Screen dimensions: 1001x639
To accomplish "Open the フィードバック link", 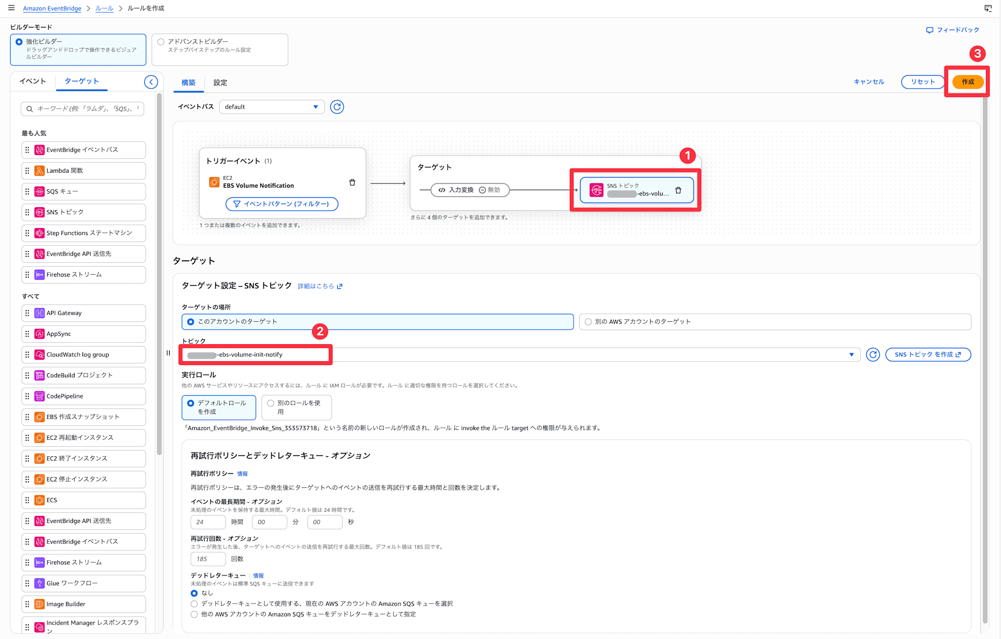I will (952, 30).
